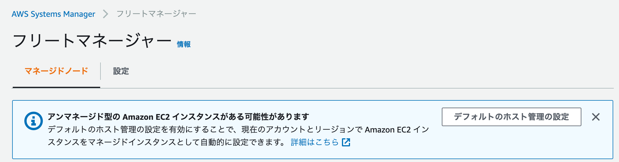Click the blue info circle icon
This screenshot has width=619, height=162.
[x=34, y=121]
